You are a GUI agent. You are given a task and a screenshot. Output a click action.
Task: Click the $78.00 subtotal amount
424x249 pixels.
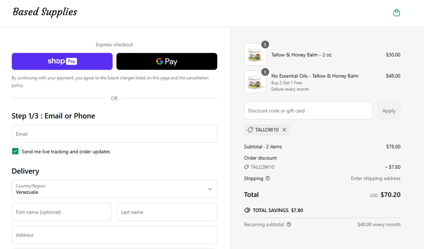point(393,147)
